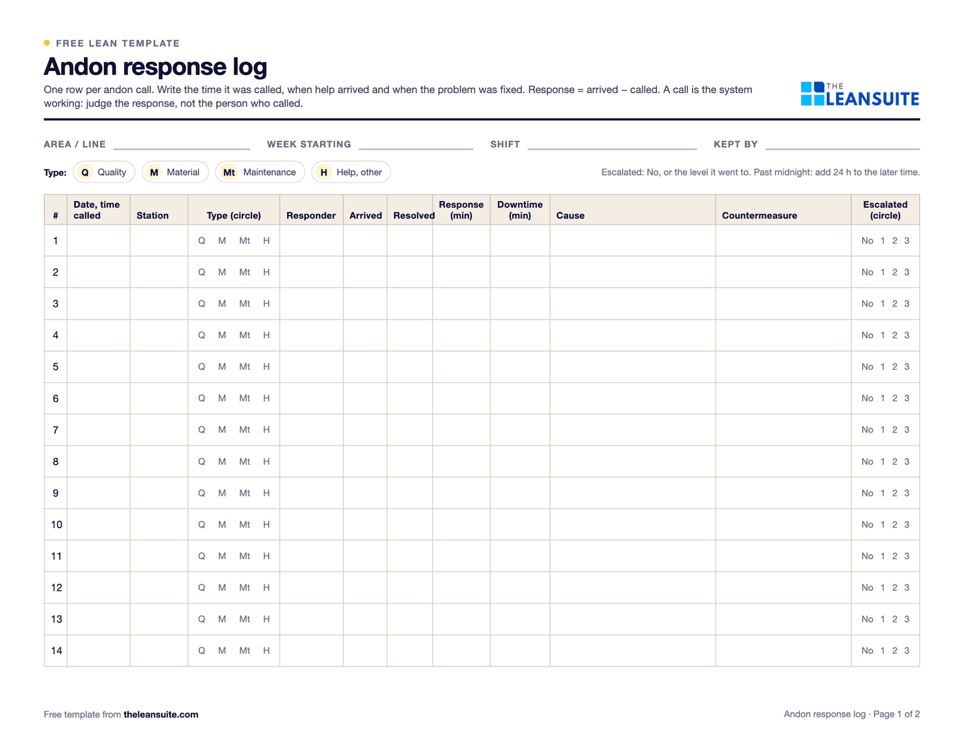Click the M Material type badge

pos(175,172)
